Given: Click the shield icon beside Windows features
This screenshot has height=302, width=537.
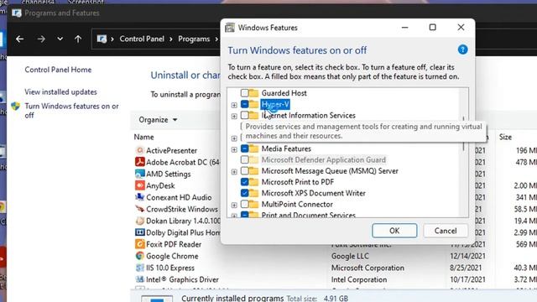Looking at the screenshot, I should tap(15, 107).
